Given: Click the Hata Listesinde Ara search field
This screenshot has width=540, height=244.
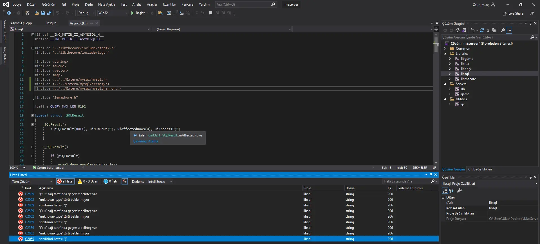Looking at the screenshot, I should point(406,181).
